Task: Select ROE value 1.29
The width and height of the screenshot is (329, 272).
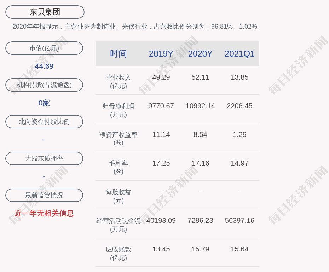Action: tap(239, 134)
